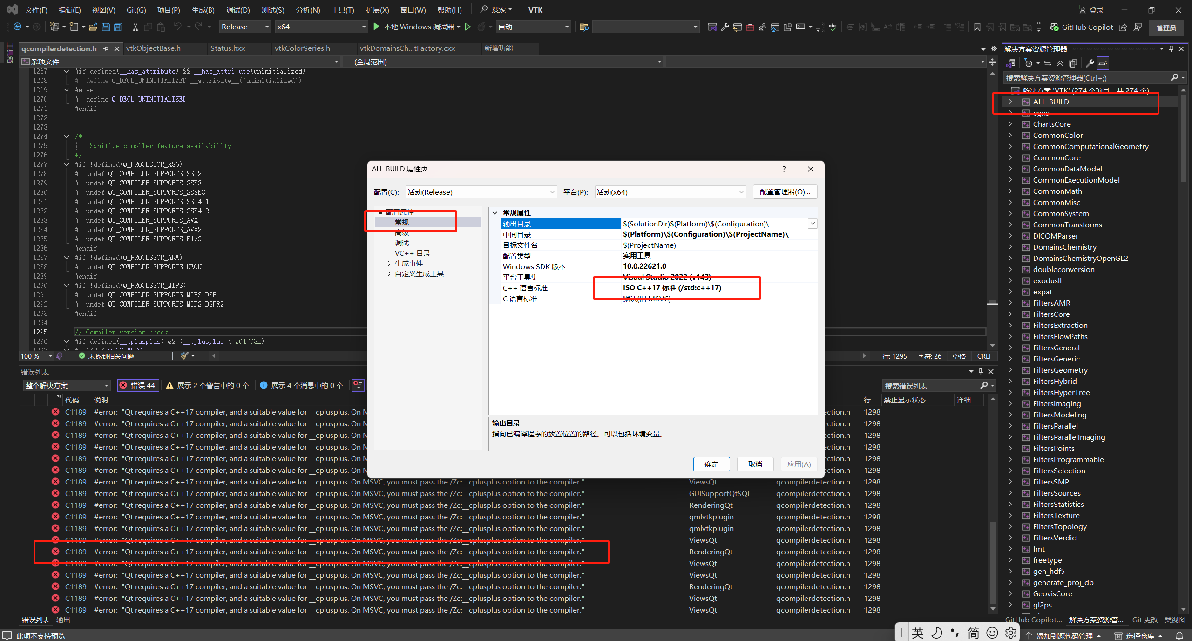Click 确定 to confirm property changes

[x=711, y=464]
